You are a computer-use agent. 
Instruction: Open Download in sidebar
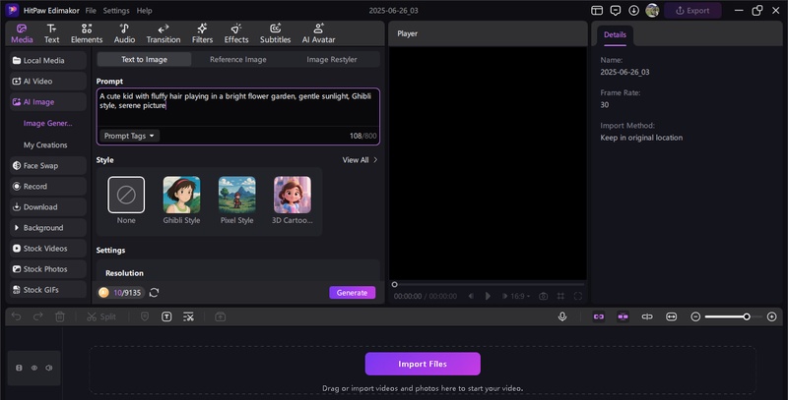[47, 207]
